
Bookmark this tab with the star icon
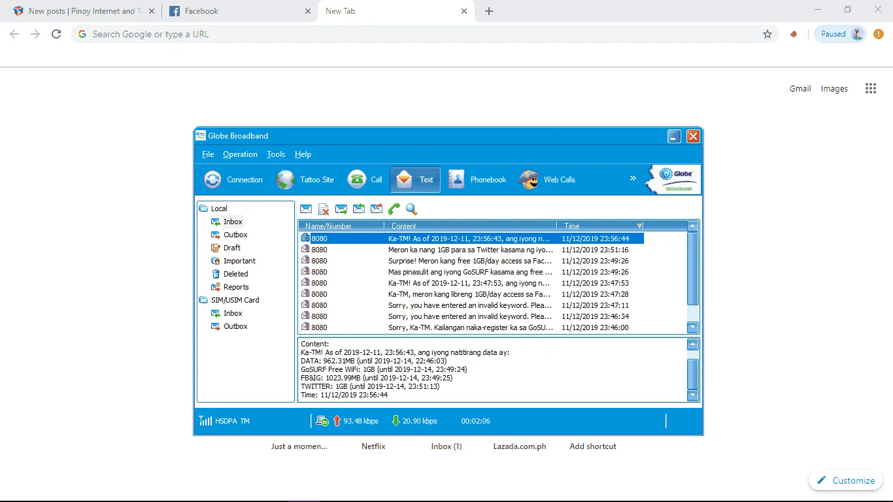coord(767,34)
